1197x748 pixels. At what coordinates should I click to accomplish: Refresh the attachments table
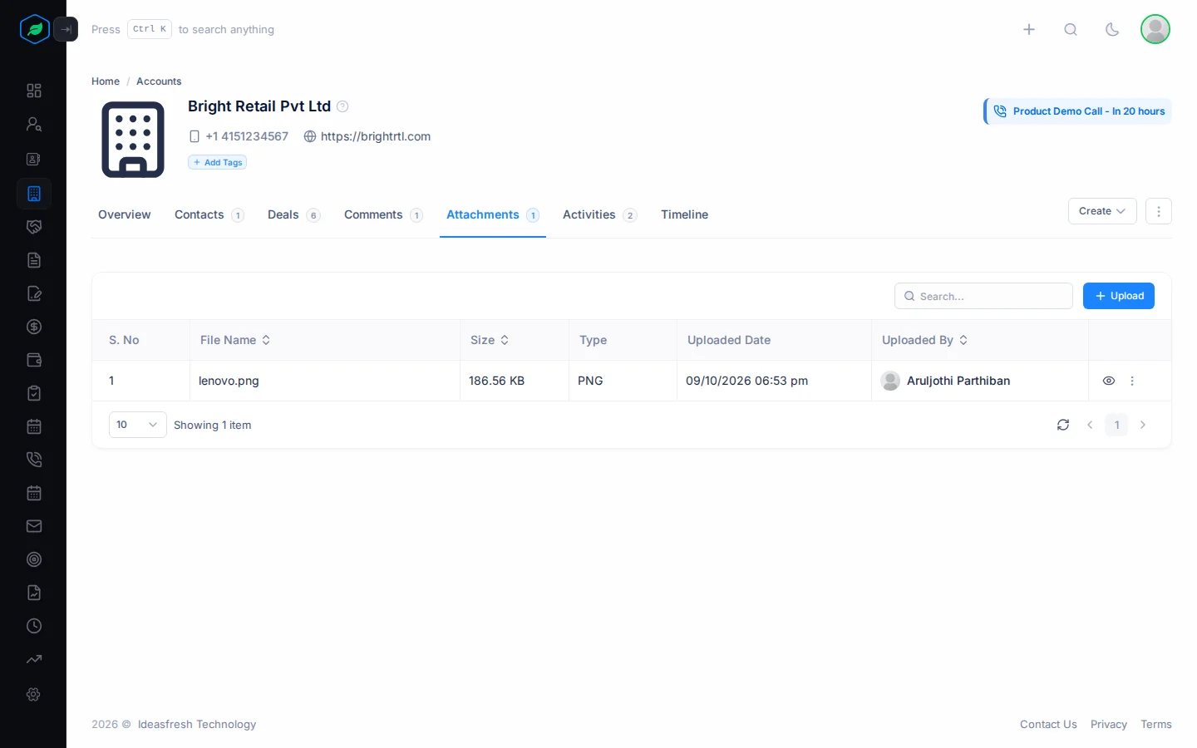(x=1063, y=425)
